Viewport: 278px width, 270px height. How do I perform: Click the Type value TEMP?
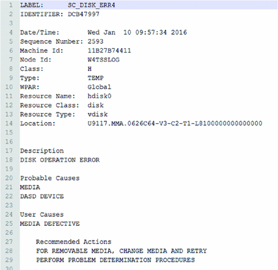coord(96,78)
